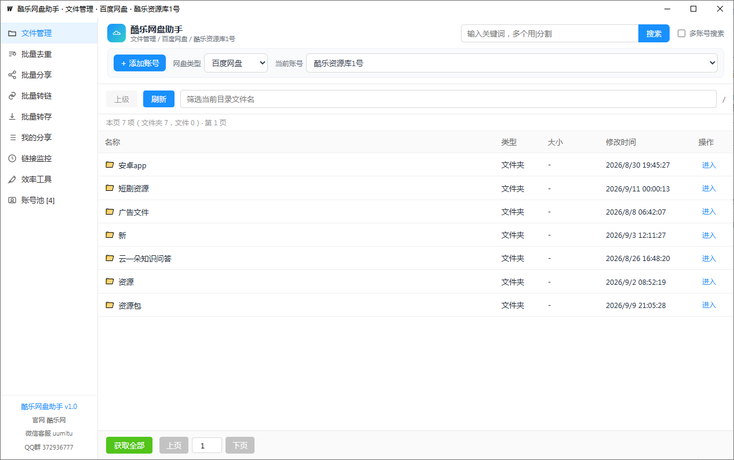Click the timestamp 2026/8/30 19:45:27
Screen dimensions: 734x460
(x=638, y=165)
